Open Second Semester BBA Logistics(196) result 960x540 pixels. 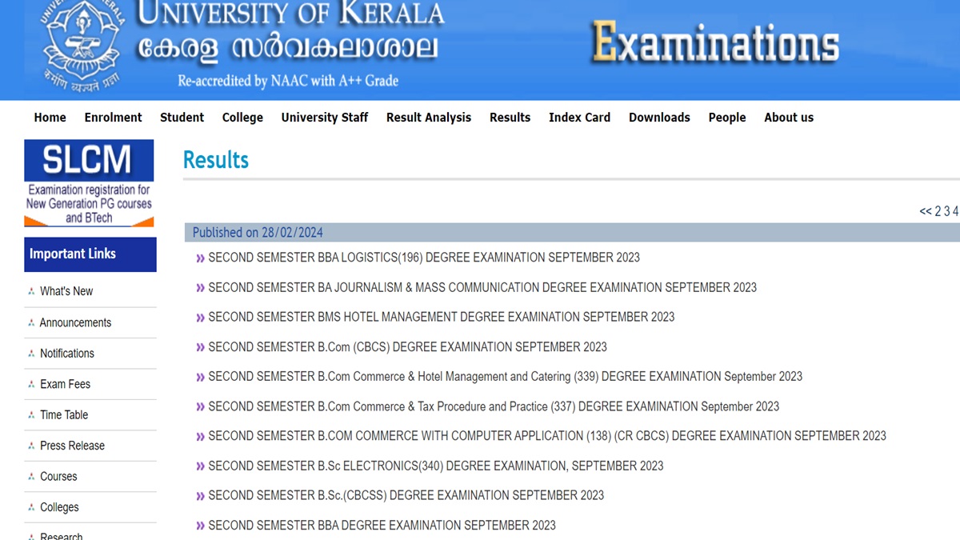coord(424,258)
